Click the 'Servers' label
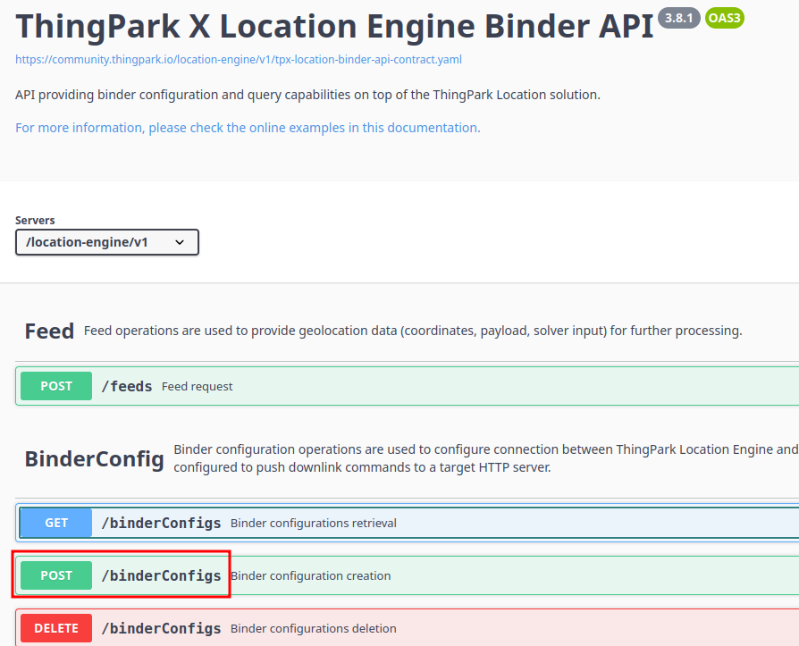This screenshot has width=799, height=646. (x=35, y=220)
